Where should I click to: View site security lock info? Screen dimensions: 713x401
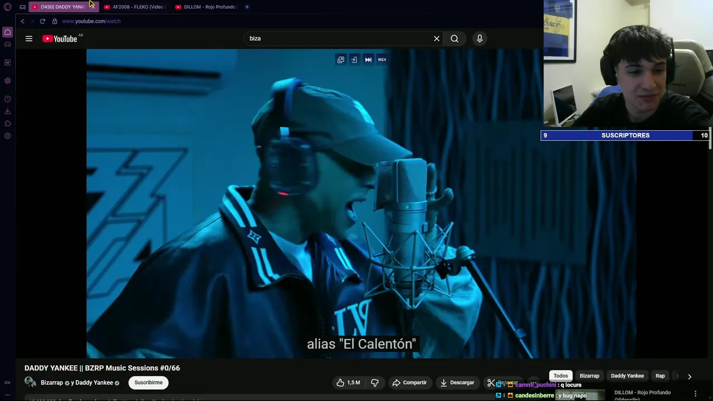point(55,21)
